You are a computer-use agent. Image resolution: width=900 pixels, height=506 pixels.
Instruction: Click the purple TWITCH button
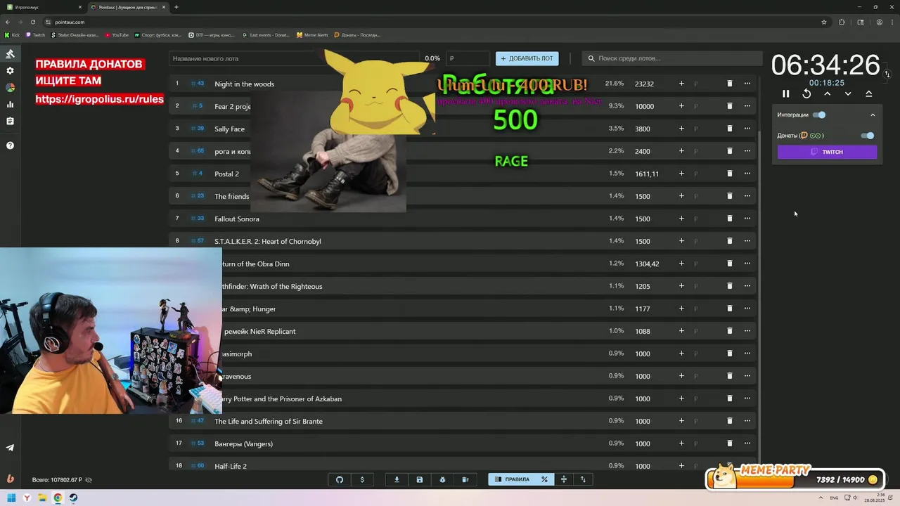point(827,152)
